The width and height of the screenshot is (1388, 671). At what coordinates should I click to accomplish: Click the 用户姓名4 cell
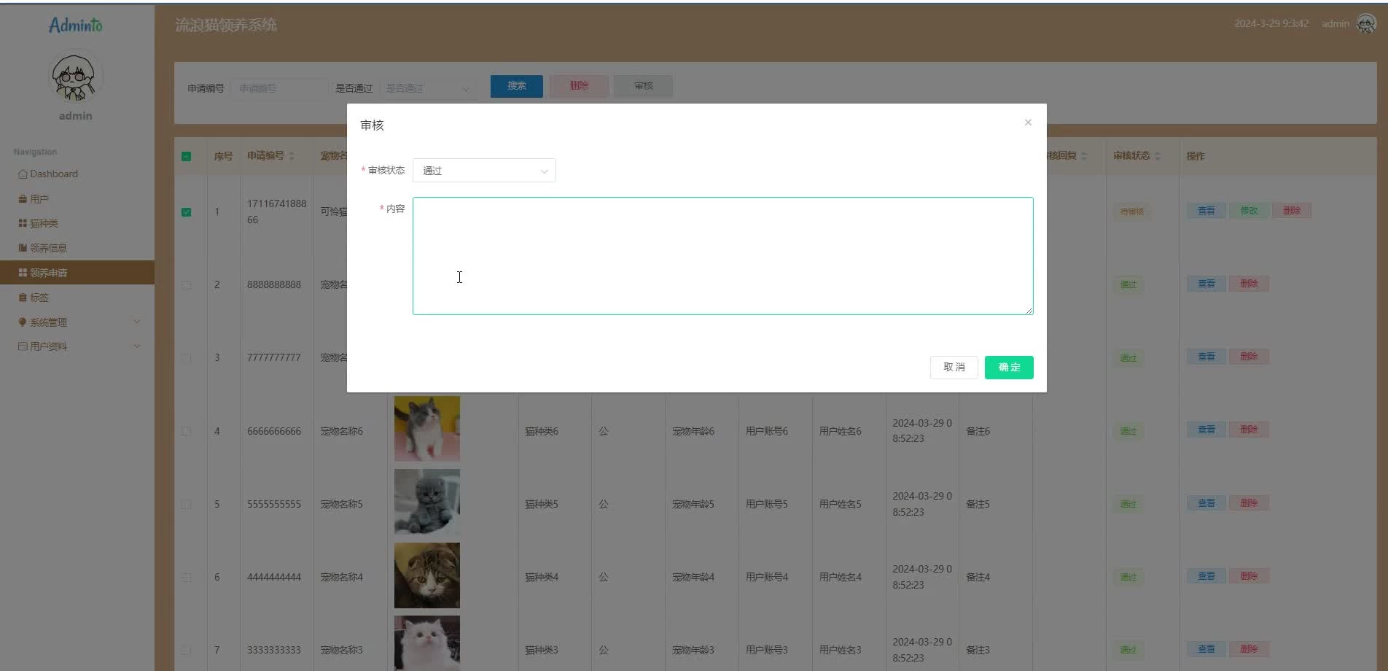pos(841,577)
